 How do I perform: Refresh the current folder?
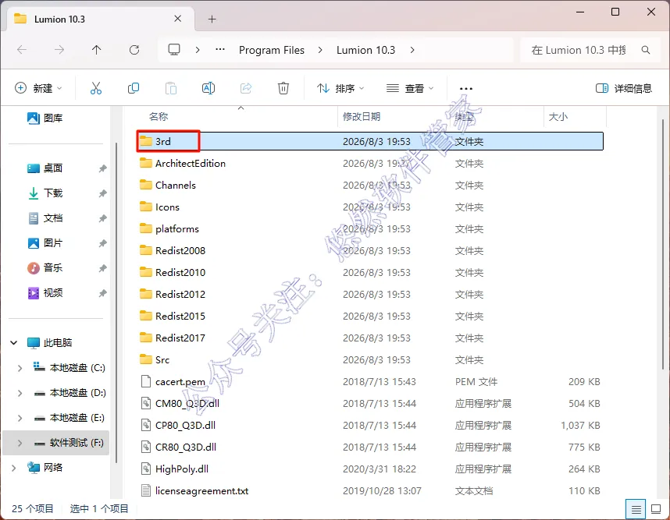point(134,50)
